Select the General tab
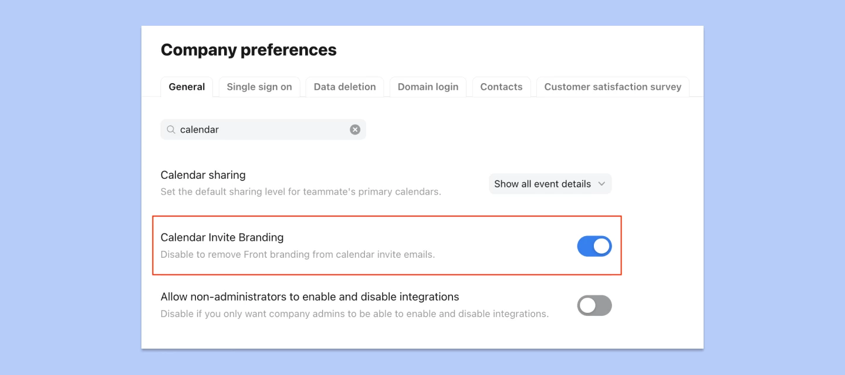 pyautogui.click(x=187, y=87)
